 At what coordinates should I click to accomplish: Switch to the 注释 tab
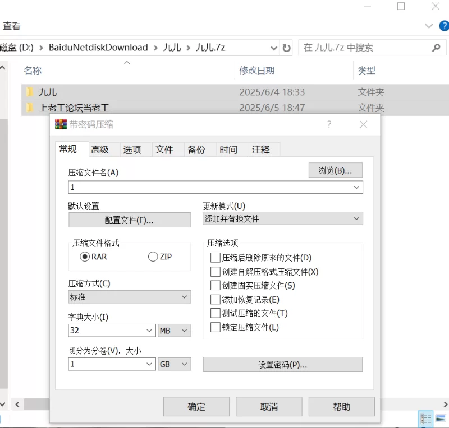(260, 150)
